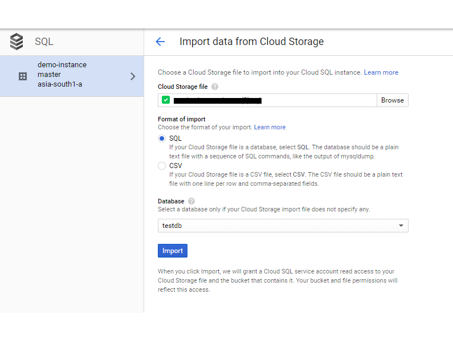453x343 pixels.
Task: Click the instance grid icon beside demo-instance
Action: 23,76
